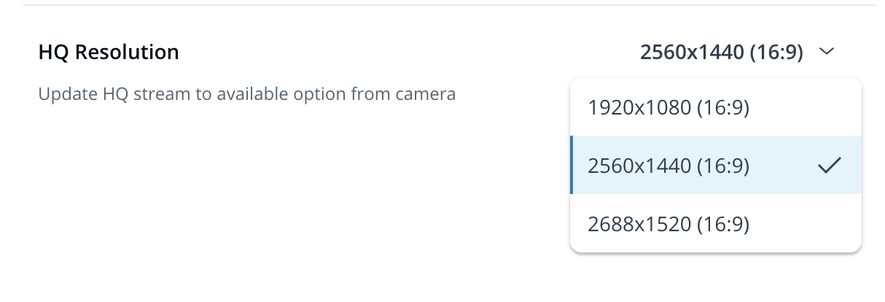The width and height of the screenshot is (885, 302).
Task: Choose the 2688x1520 (16:9) resolution
Action: (x=668, y=224)
